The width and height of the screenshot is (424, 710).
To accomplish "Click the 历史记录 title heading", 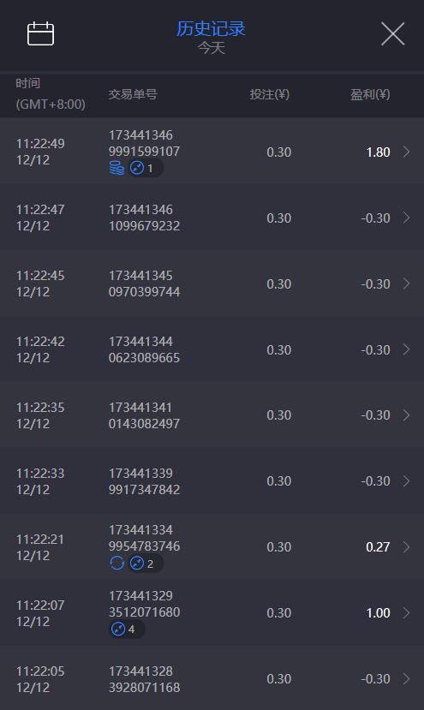I will (x=211, y=28).
